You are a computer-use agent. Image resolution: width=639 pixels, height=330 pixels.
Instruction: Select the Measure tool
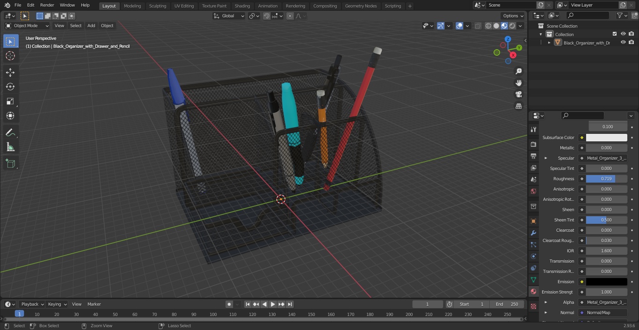point(10,147)
